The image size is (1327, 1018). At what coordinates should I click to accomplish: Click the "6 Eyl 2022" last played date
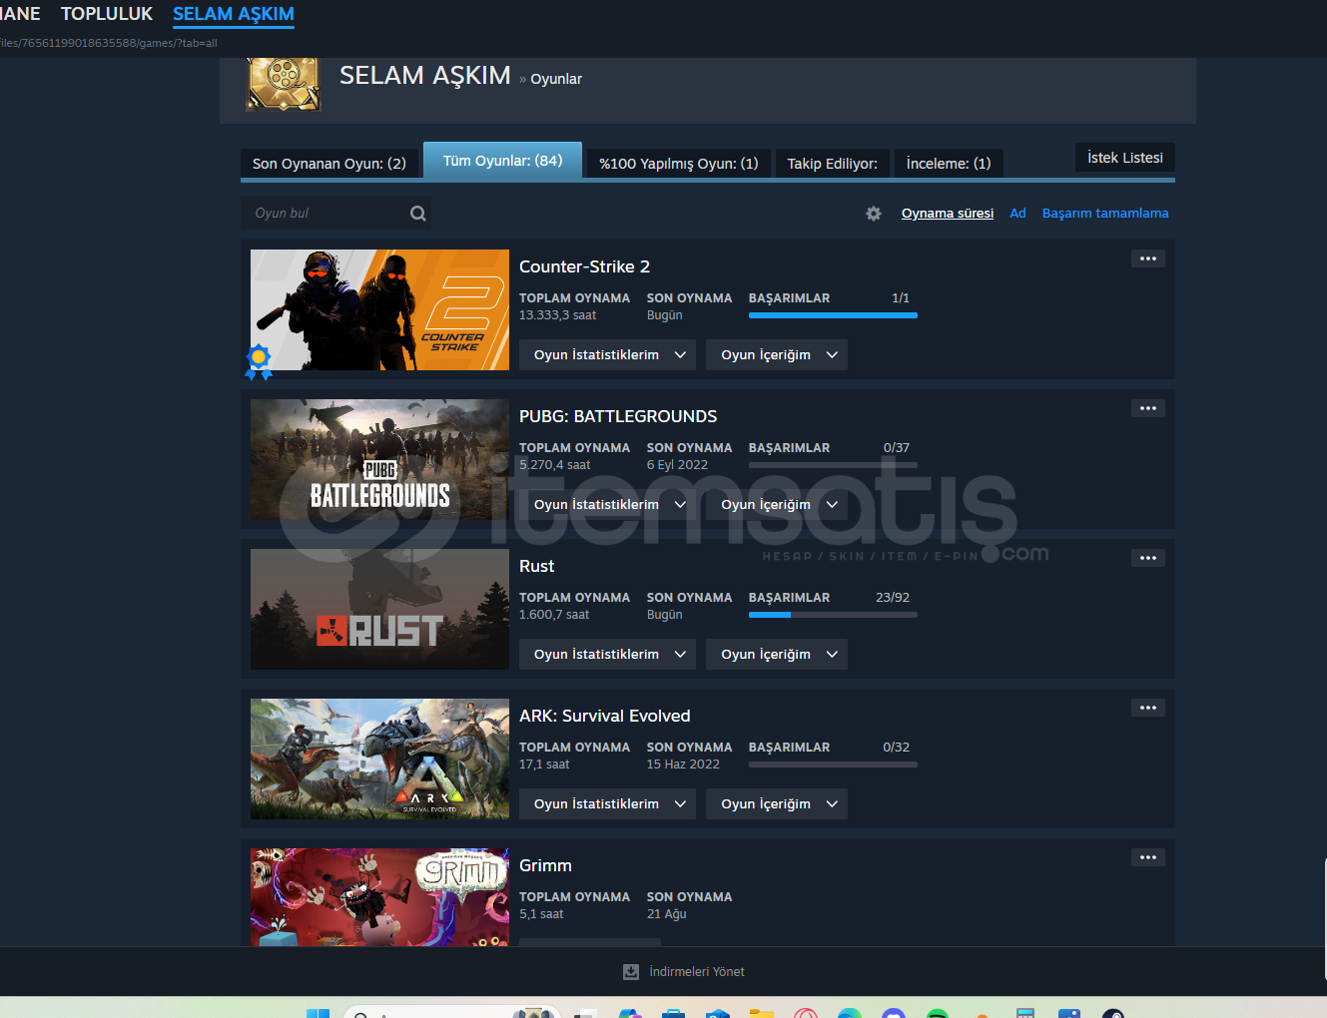pyautogui.click(x=677, y=465)
